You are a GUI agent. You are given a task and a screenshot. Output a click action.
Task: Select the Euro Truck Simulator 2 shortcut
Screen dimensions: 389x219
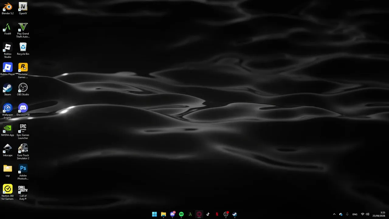(23, 152)
